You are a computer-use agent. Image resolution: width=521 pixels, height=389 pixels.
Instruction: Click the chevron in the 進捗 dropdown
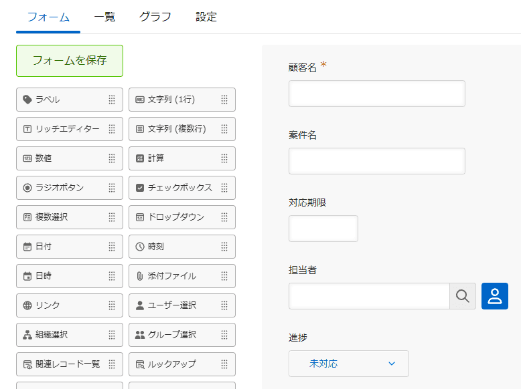point(392,364)
